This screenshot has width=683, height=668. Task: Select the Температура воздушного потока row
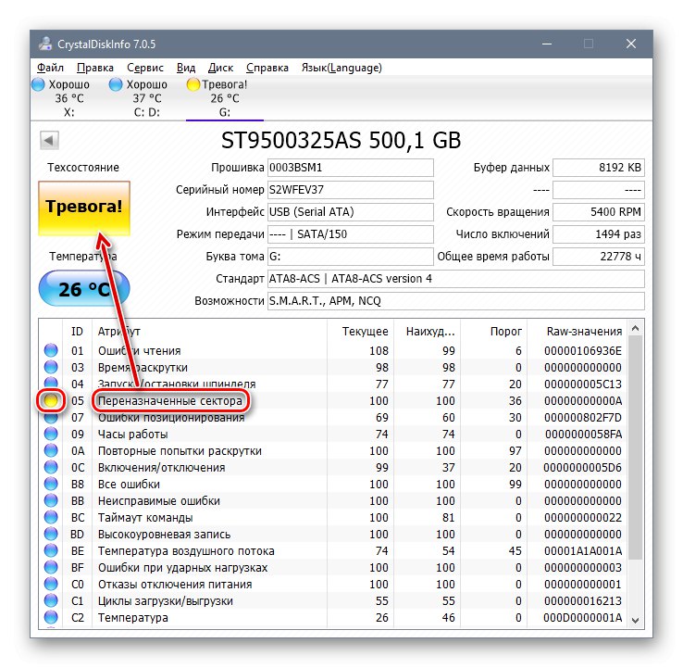(333, 550)
